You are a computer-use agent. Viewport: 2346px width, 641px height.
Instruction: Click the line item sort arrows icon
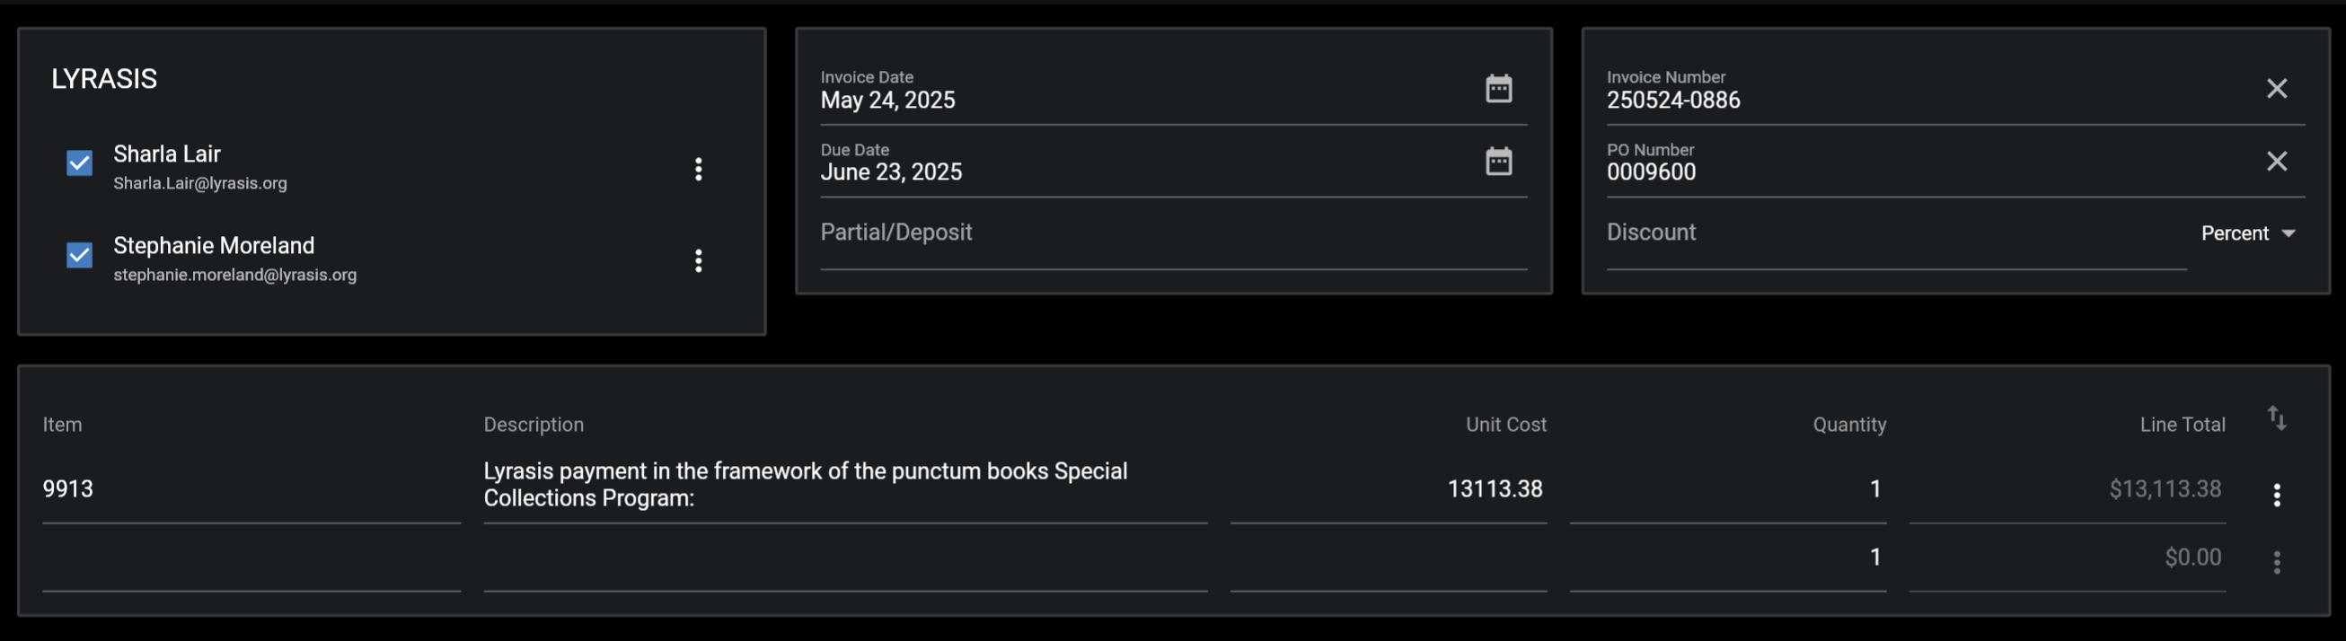point(2276,418)
